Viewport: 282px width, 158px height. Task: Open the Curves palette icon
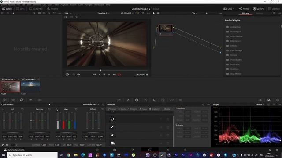click(x=119, y=100)
